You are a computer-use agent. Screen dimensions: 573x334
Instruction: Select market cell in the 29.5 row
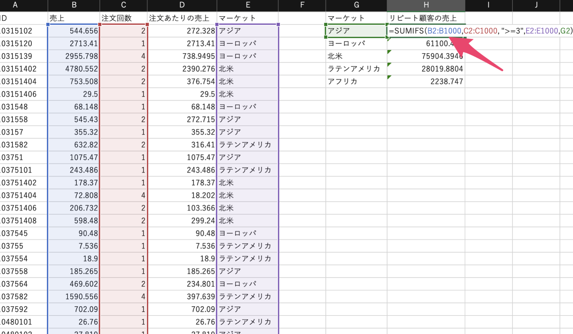(248, 94)
